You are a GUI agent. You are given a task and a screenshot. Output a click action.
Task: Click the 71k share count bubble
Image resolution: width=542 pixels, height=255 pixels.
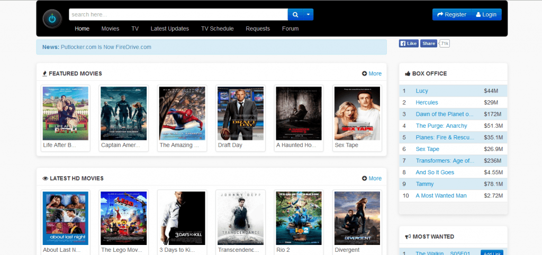tap(444, 43)
